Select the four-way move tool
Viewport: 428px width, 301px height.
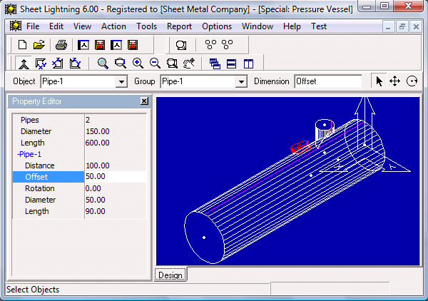[394, 81]
